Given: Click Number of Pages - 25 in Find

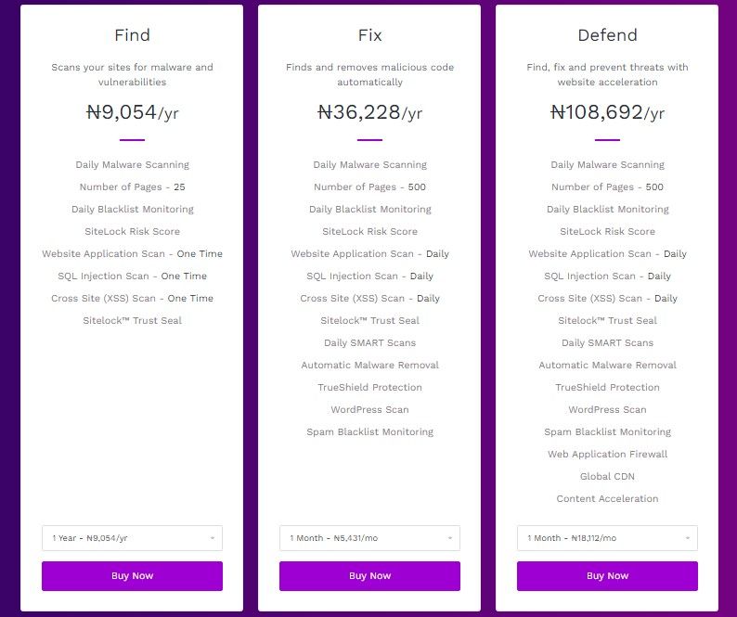Looking at the screenshot, I should tap(132, 187).
